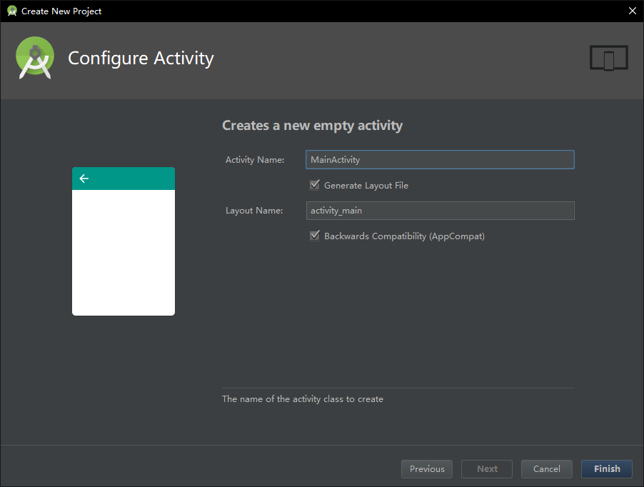
Task: Click the 'Generate Layout File' label text
Action: tap(366, 186)
